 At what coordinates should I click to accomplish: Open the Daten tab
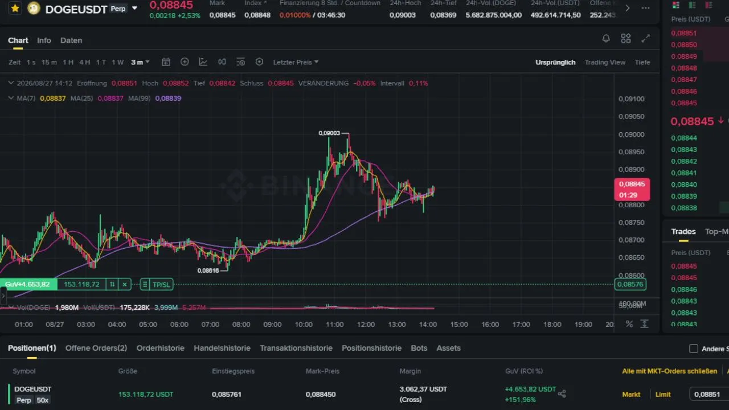point(71,40)
